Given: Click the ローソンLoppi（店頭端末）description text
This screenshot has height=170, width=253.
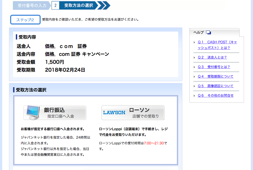Looking at the screenshot, I should [x=133, y=132].
